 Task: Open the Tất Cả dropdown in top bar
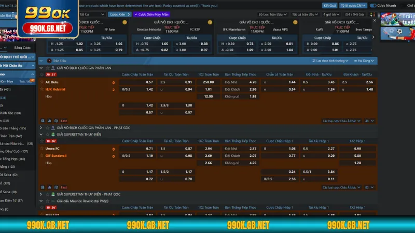[92, 14]
